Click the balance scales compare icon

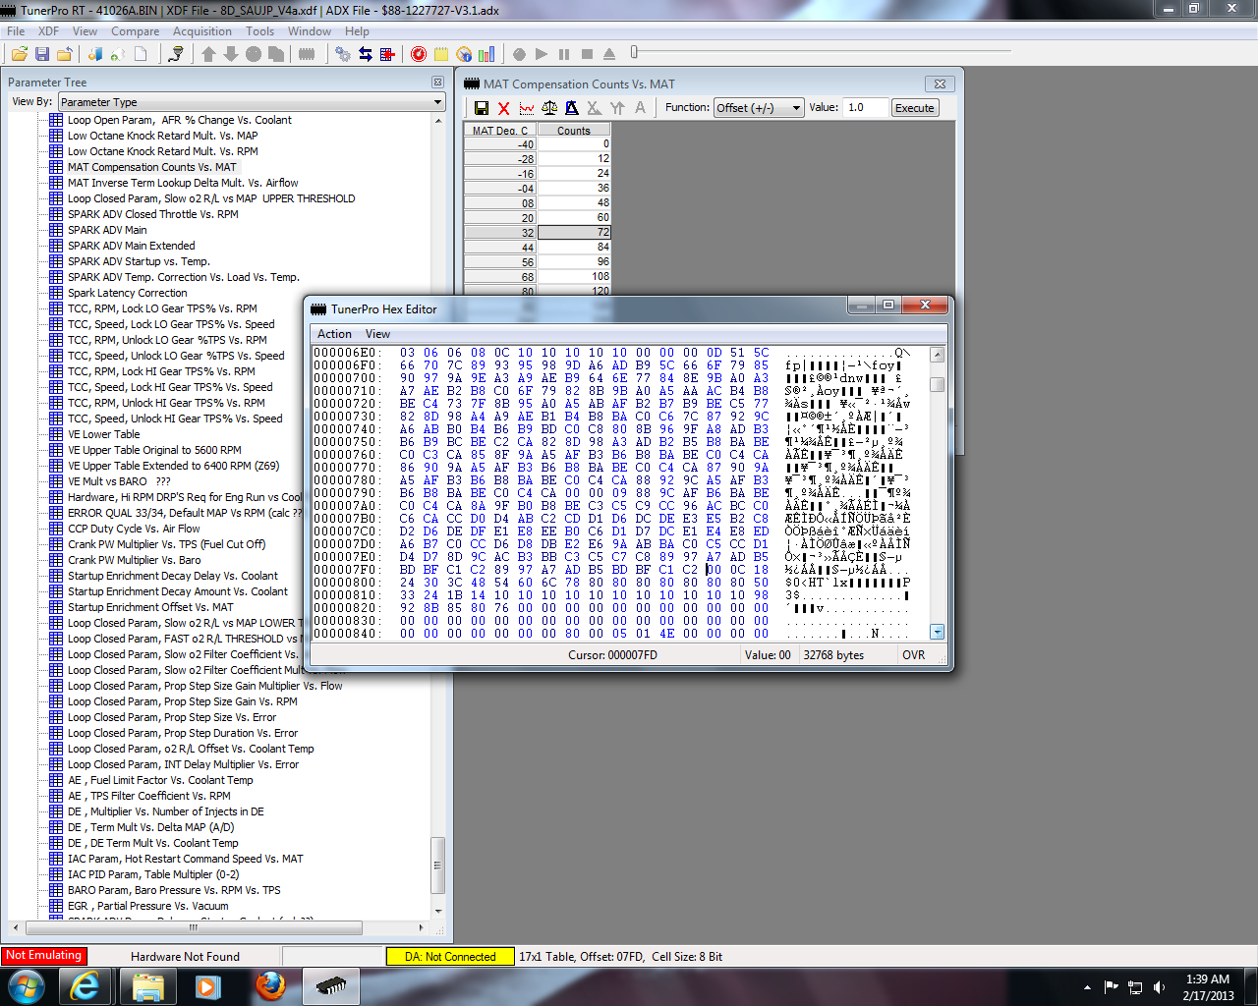(549, 108)
